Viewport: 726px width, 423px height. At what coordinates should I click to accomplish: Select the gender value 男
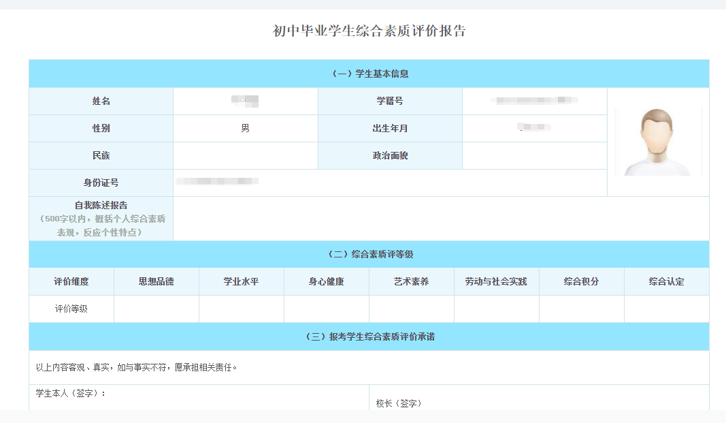[245, 129]
